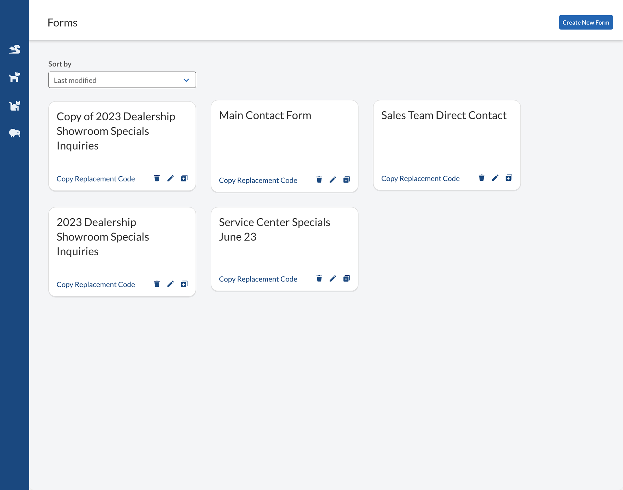The image size is (623, 490).
Task: Click the cat icon in sidebar
Action: point(15,105)
